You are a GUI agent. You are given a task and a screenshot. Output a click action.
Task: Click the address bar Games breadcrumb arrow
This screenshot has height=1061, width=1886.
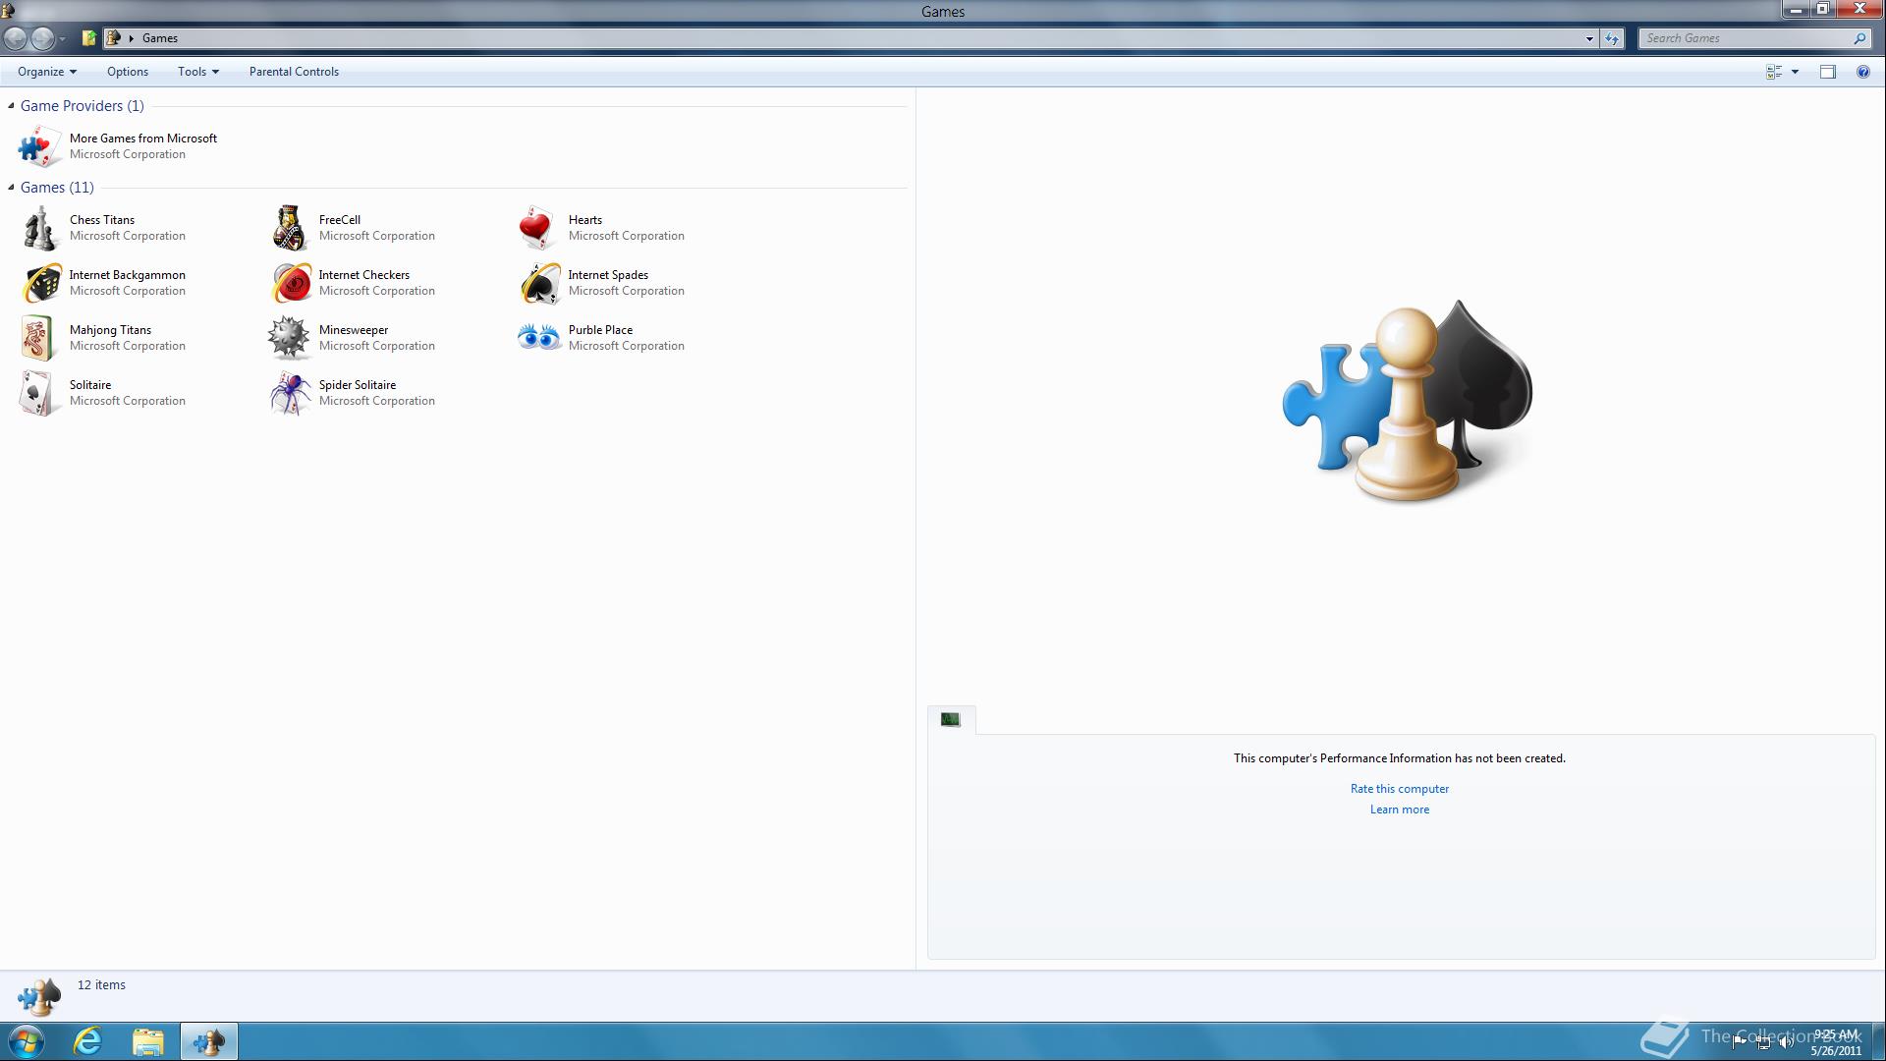coord(131,38)
